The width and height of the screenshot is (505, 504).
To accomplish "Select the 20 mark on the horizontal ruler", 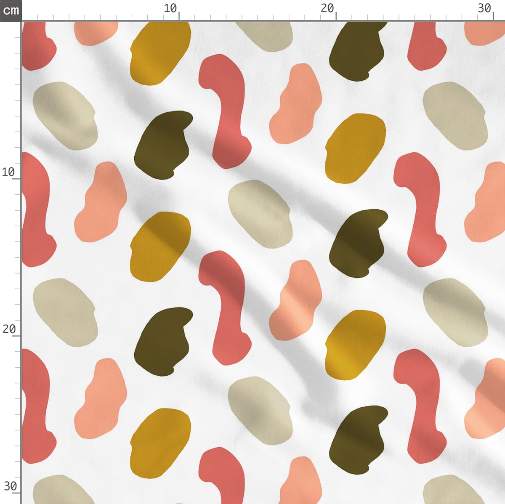I will pos(327,8).
